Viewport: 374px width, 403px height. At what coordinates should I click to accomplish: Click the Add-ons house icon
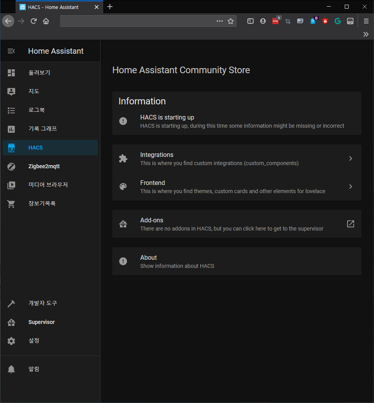pyautogui.click(x=123, y=224)
